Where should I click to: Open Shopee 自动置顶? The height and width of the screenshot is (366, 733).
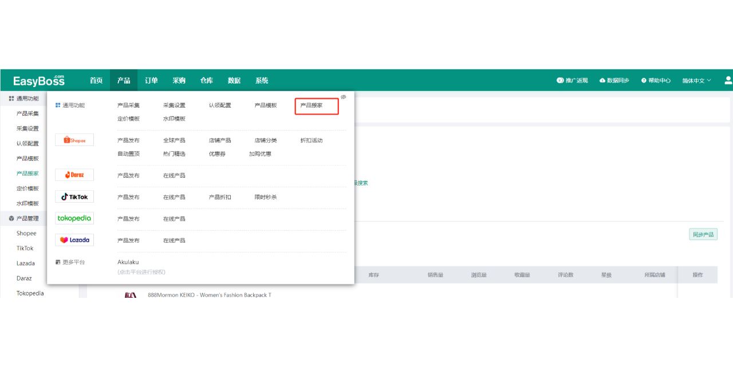pyautogui.click(x=128, y=154)
